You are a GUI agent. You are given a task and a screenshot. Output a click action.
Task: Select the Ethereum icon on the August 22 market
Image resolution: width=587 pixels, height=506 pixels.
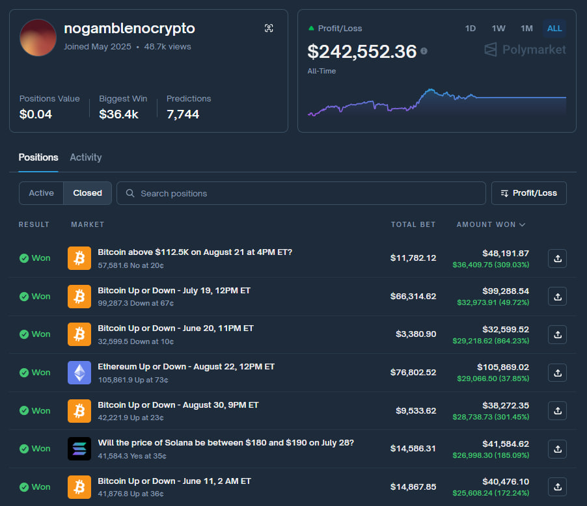(x=79, y=372)
